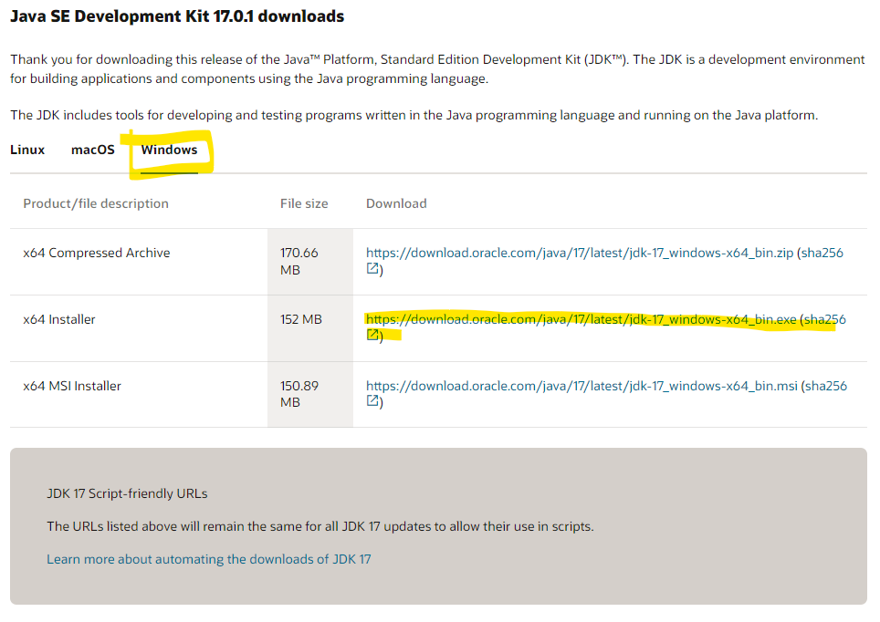Click external-link icon in MSI Installer row
880x622 pixels.
pos(372,401)
